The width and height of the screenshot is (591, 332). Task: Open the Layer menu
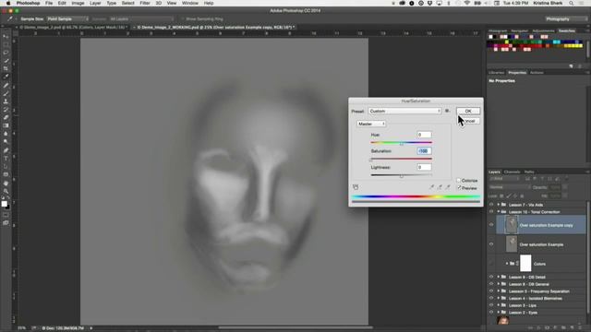coord(95,3)
